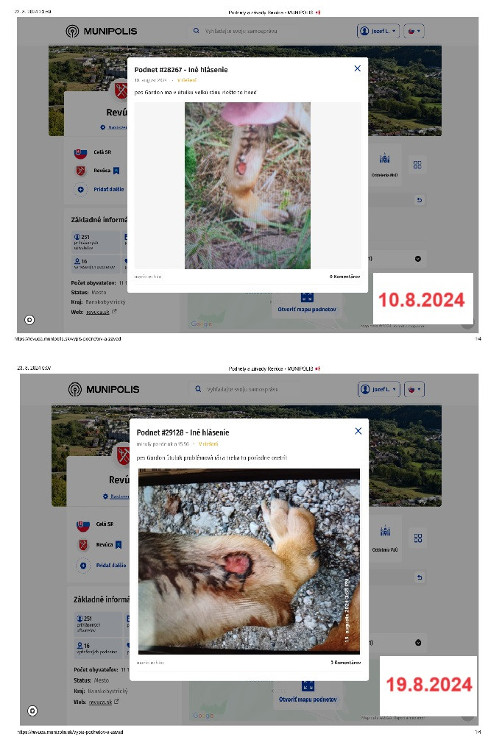Open revuca.sk link in 19.8.2024 screenshot

coord(101,702)
